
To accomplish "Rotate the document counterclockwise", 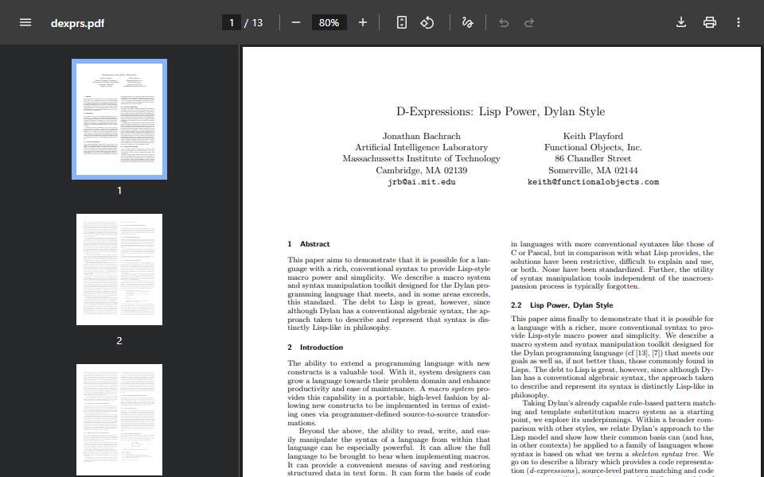I will [427, 22].
